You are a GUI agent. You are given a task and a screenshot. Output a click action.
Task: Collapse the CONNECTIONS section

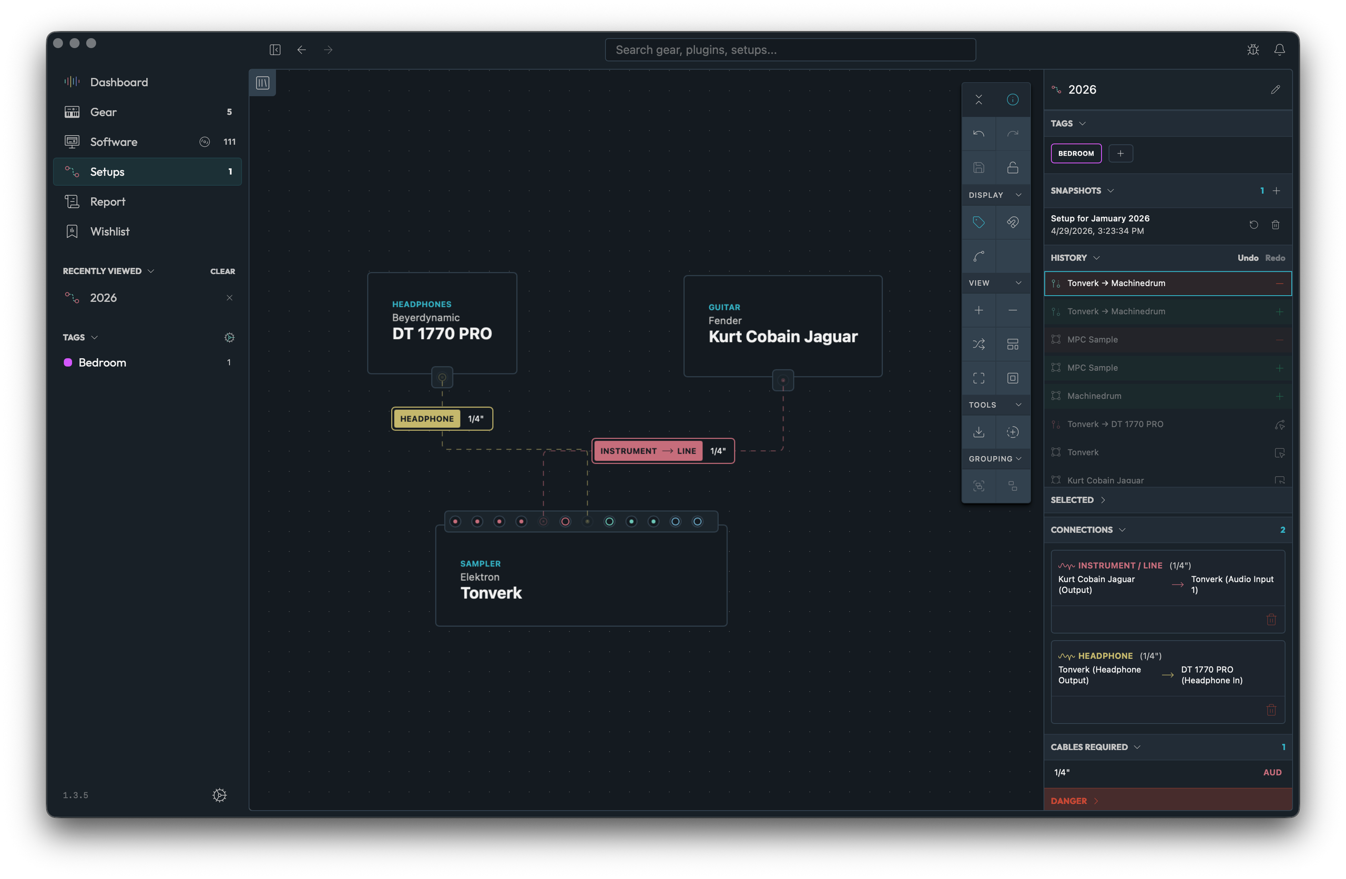[x=1088, y=530]
